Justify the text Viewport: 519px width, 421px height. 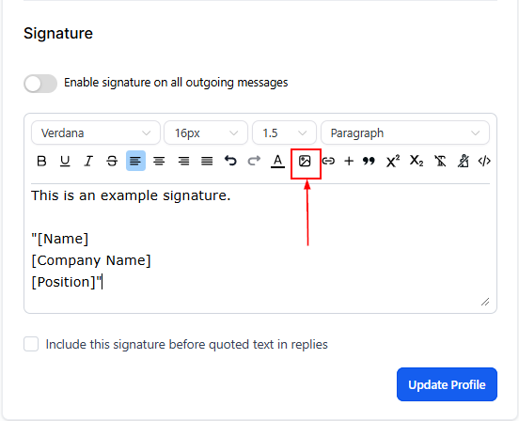[207, 161]
